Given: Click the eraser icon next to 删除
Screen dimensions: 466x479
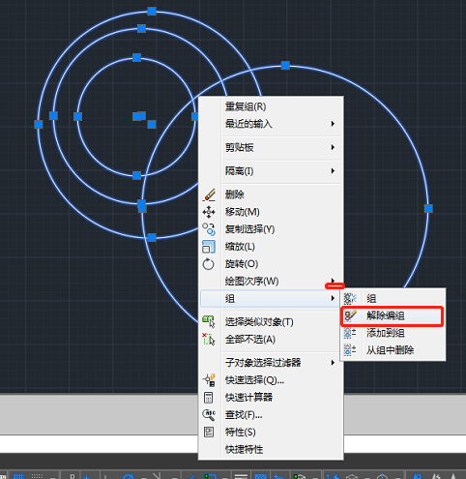Looking at the screenshot, I should [209, 195].
